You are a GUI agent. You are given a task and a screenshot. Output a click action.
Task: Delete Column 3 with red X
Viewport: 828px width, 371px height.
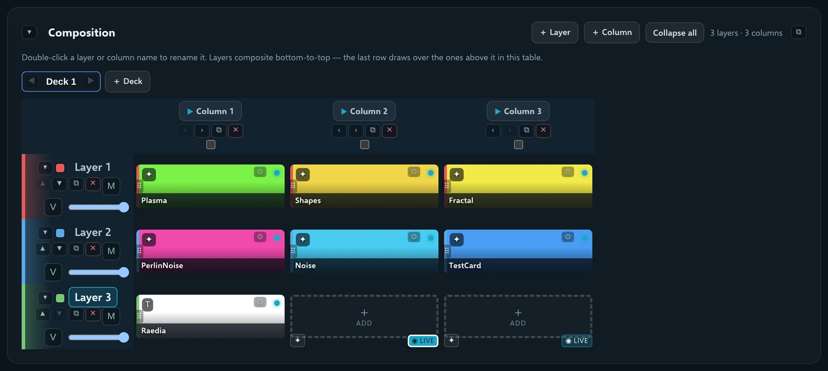pyautogui.click(x=543, y=130)
